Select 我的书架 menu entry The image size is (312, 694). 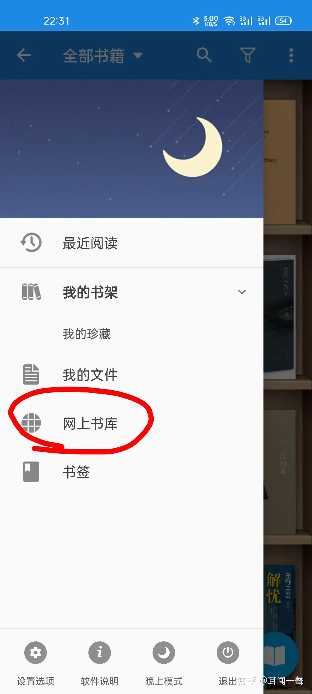[x=132, y=292]
